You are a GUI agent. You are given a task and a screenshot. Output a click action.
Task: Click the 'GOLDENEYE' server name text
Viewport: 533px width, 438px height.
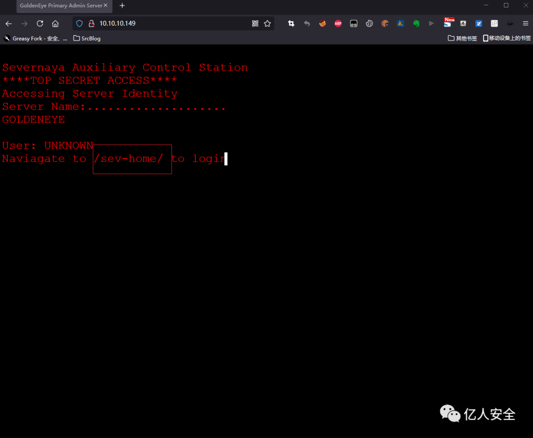point(34,119)
